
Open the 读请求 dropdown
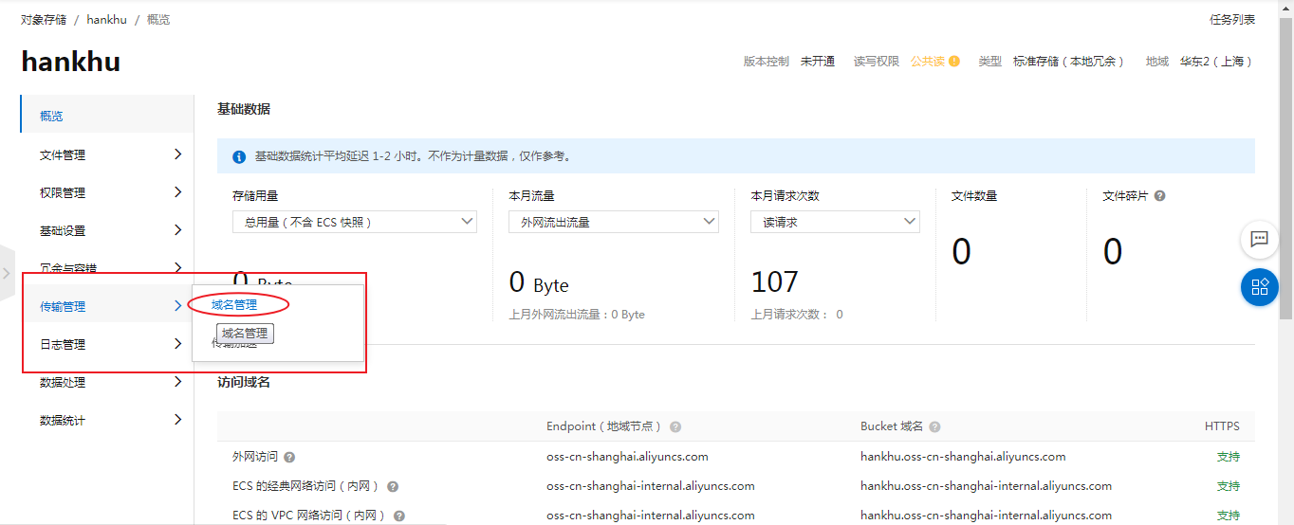point(835,222)
